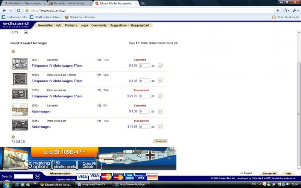The height and width of the screenshot is (188, 301).
Task: Add Flakpanzer IV set 35755 to cart
Action: [160, 96]
